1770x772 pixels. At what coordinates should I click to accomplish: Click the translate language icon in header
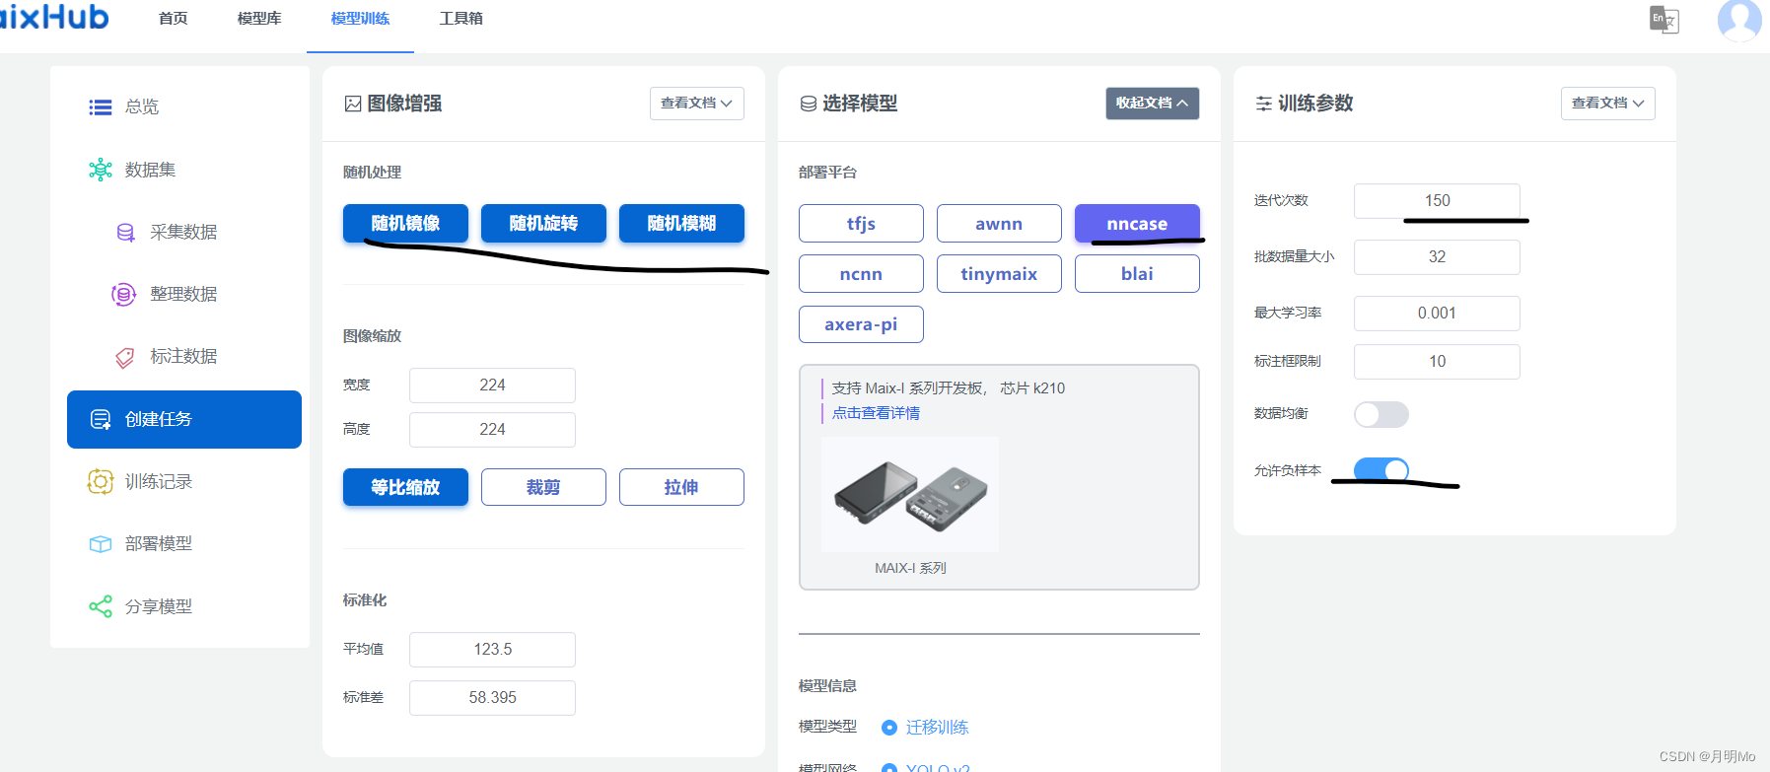1664,20
